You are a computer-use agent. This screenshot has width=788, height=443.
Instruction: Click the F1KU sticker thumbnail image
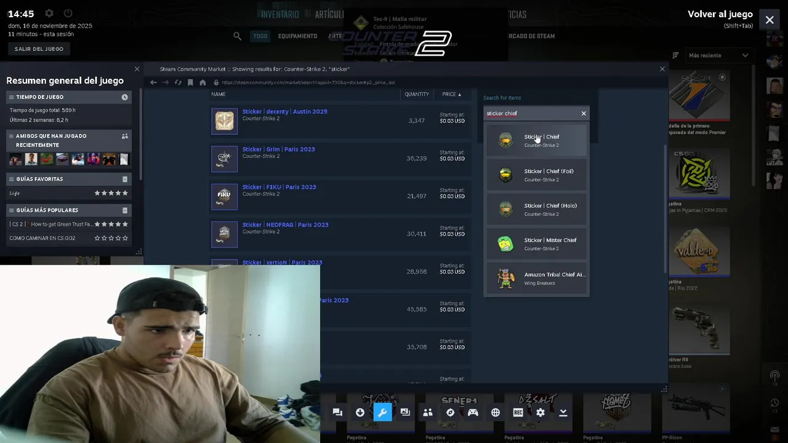point(224,196)
